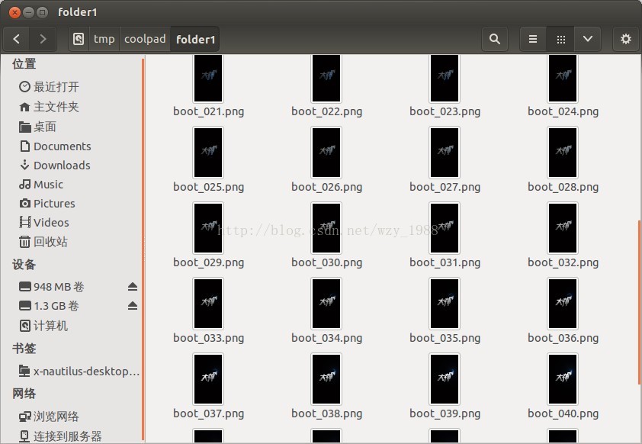Image resolution: width=642 pixels, height=444 pixels.
Task: Select boot_022.png thumbnail
Action: click(x=326, y=79)
